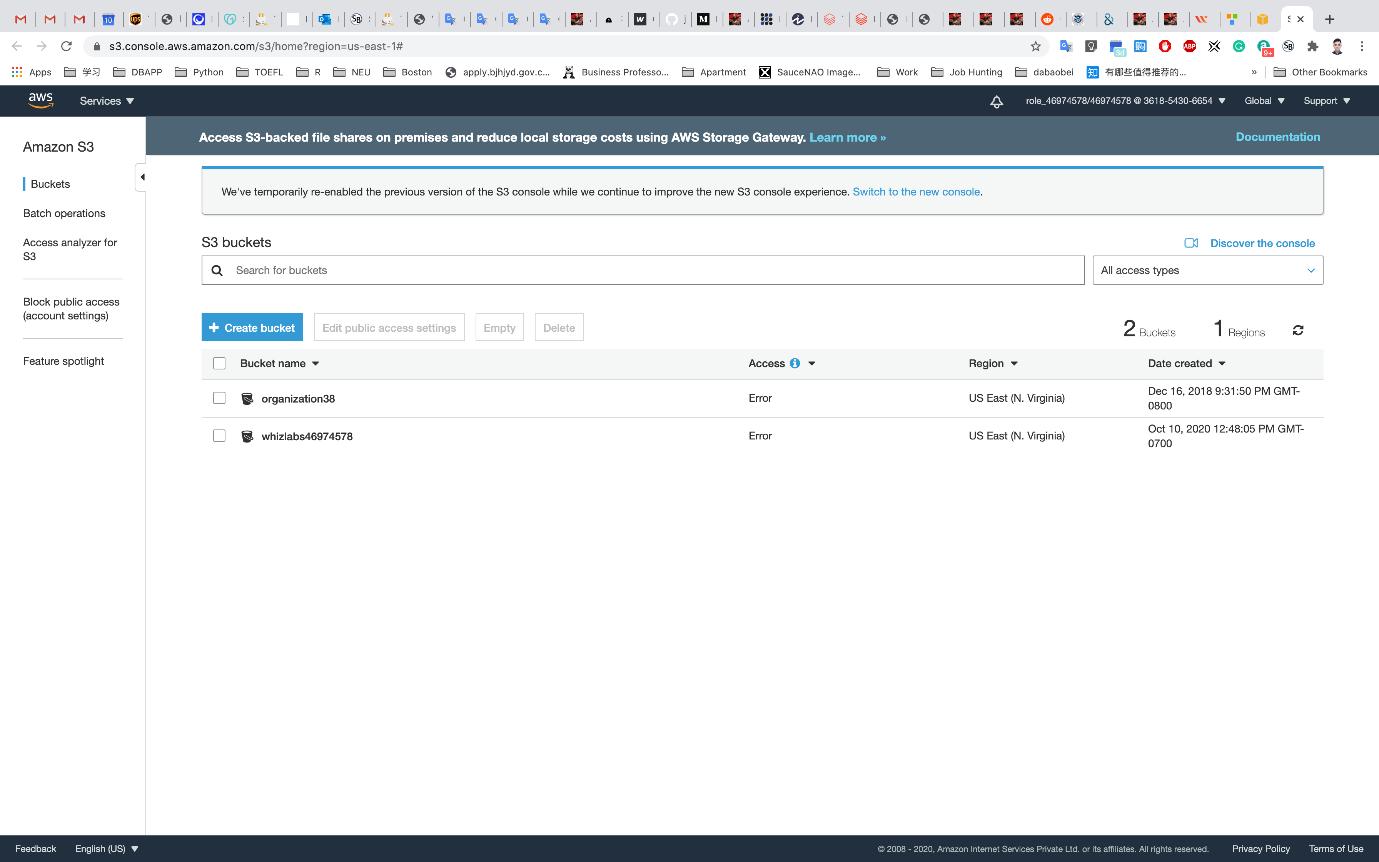
Task: Select the whizlabs46974578 bucket checkbox
Action: [219, 436]
